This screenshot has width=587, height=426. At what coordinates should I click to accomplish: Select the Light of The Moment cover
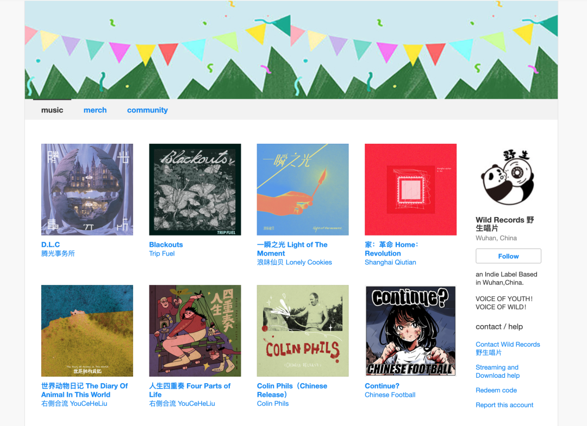click(x=303, y=189)
